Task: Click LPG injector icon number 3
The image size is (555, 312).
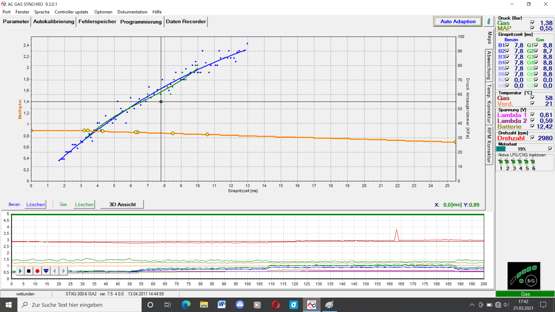Action: [x=513, y=161]
